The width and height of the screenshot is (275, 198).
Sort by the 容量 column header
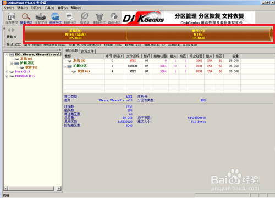[x=232, y=56]
